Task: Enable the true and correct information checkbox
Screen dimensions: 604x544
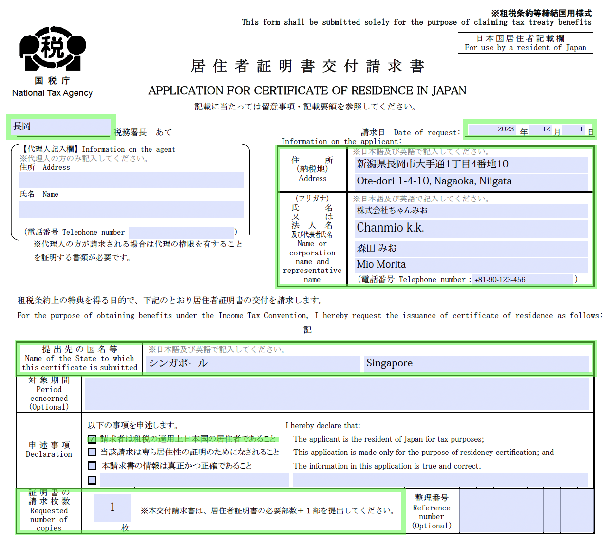Action: (x=92, y=466)
